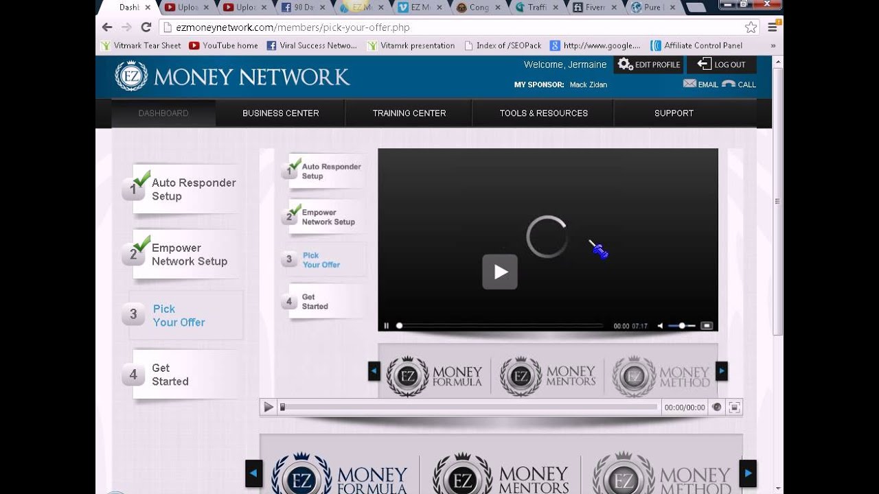
Task: Click the CALL sponsor link
Action: [x=739, y=84]
